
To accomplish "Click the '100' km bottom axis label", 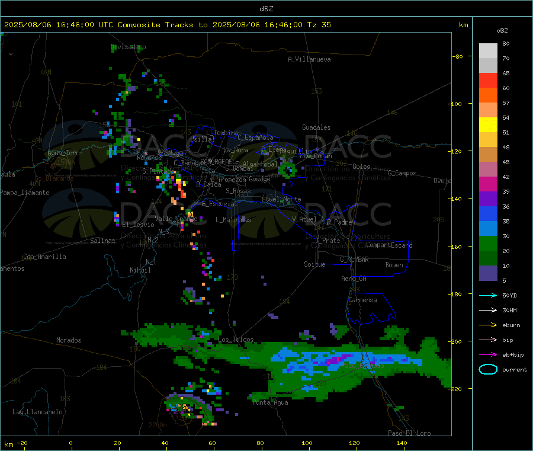I will [307, 443].
